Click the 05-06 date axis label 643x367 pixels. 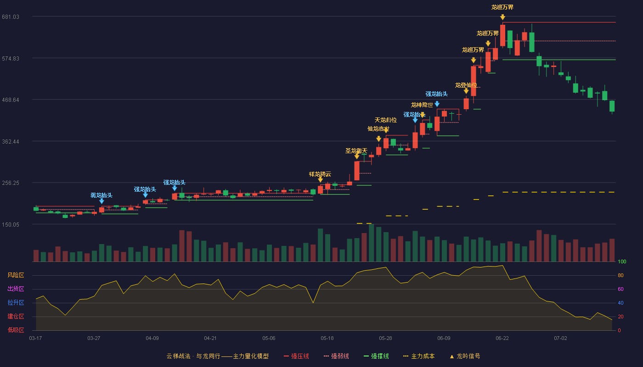[x=269, y=338]
